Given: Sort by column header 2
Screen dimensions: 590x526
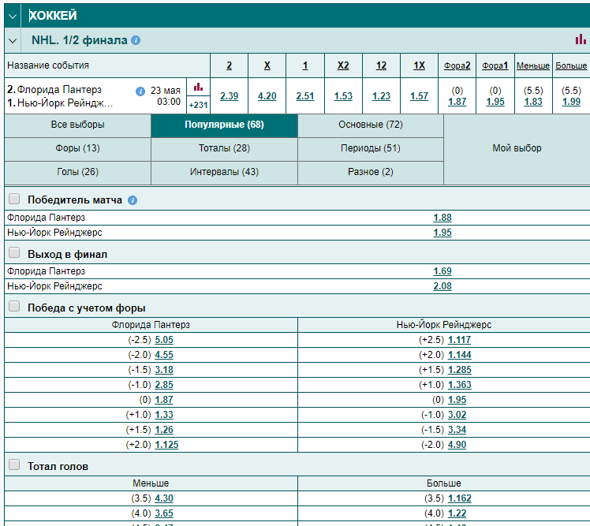Looking at the screenshot, I should pos(230,65).
